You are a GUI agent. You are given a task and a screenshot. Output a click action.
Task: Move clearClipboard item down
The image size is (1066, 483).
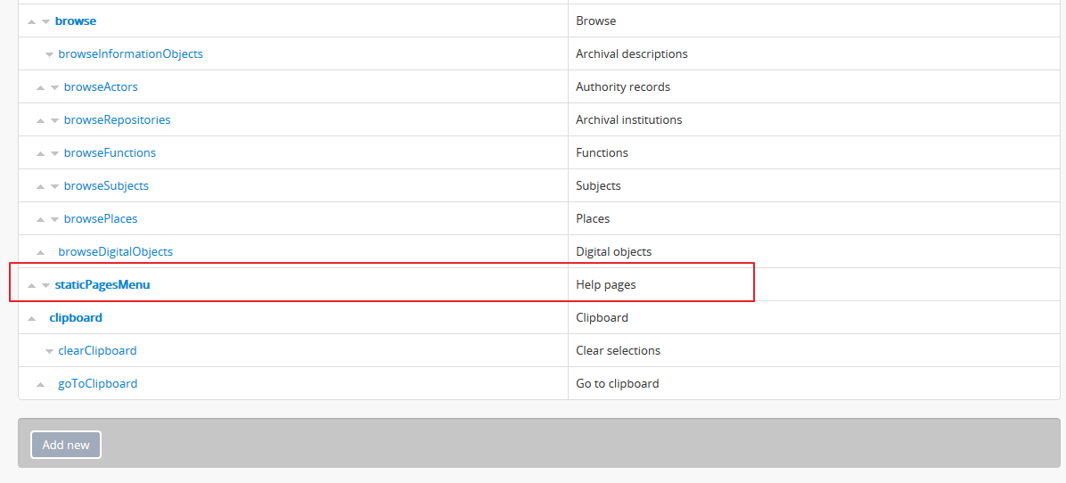49,351
